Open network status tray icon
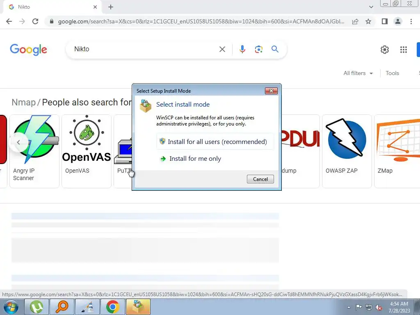The image size is (420, 315). [x=369, y=307]
